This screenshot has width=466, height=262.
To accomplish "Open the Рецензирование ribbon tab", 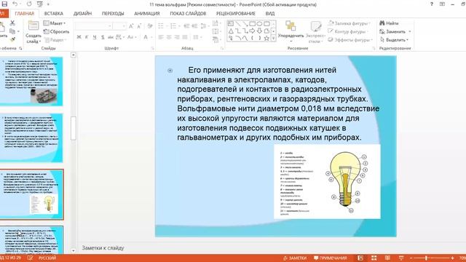I will (x=236, y=13).
